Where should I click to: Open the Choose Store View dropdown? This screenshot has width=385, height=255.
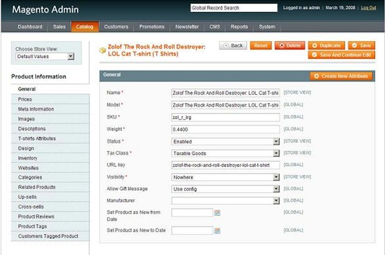pos(45,56)
